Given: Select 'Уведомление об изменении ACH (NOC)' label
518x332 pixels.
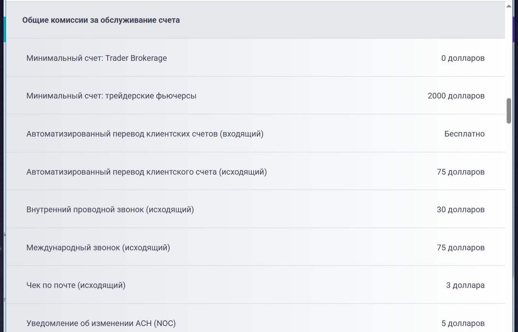Looking at the screenshot, I should coord(101,323).
